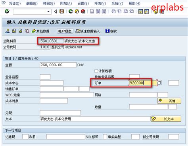Tick the 计算税额 checkbox

[x=96, y=71]
